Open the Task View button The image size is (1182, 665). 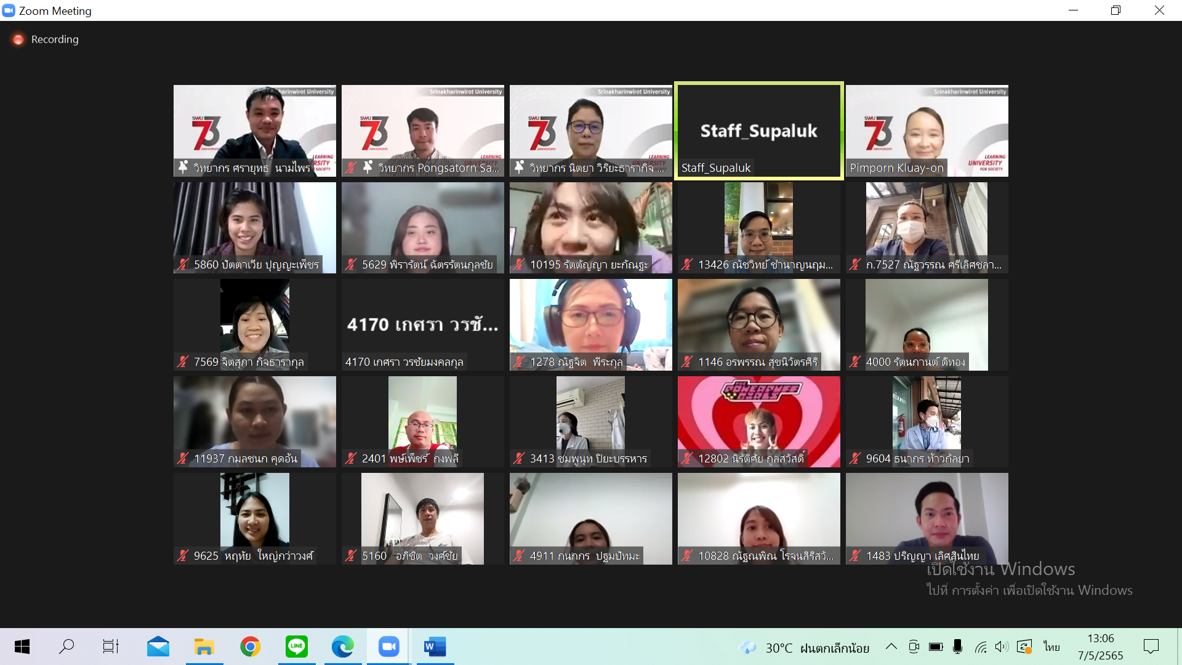pyautogui.click(x=111, y=647)
